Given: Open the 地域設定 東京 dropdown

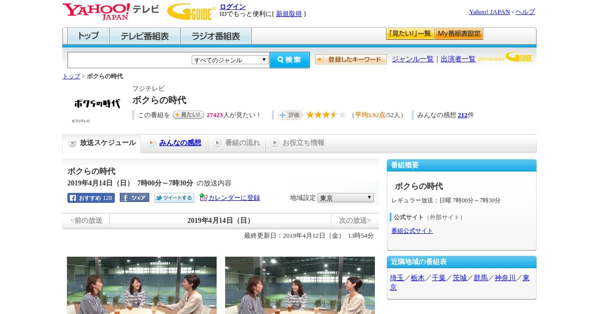Looking at the screenshot, I should coord(345,198).
